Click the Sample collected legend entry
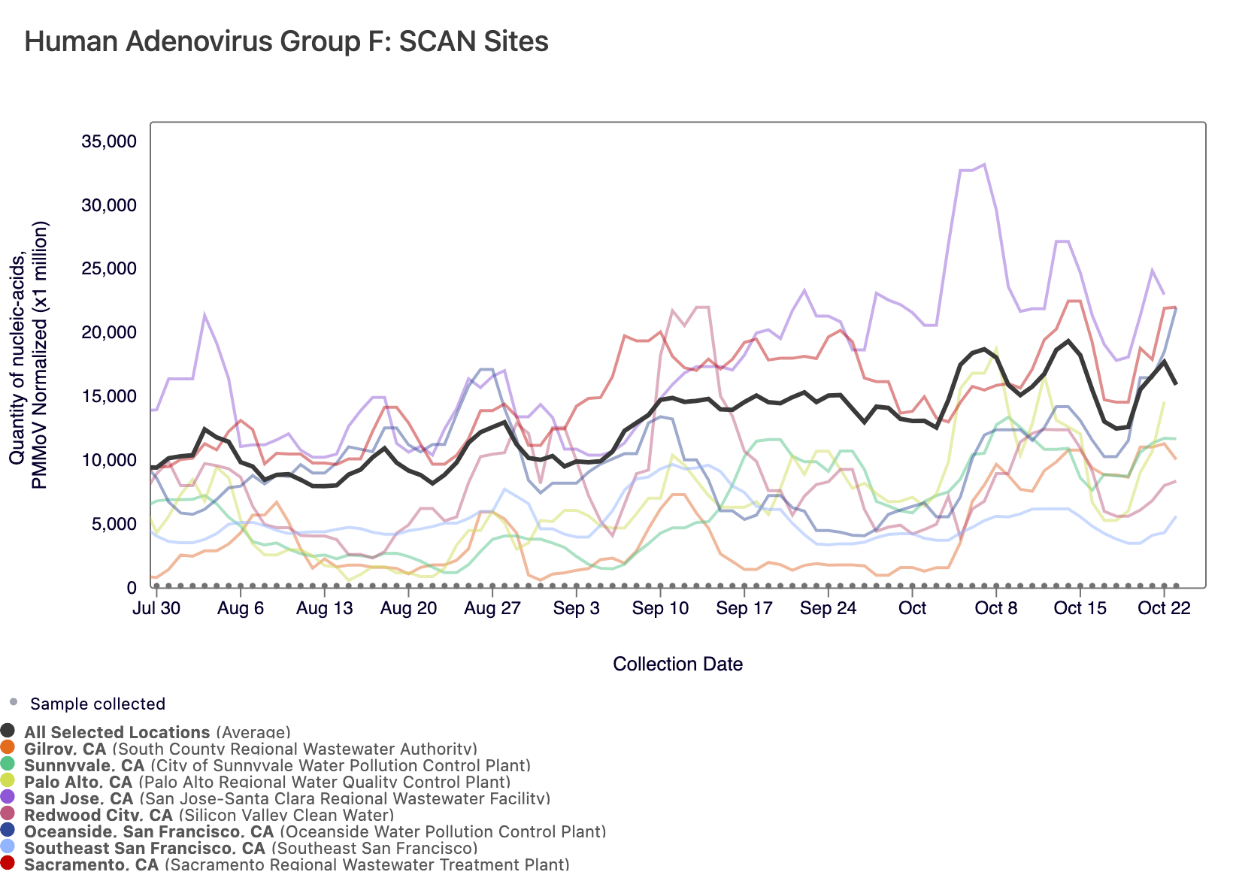This screenshot has width=1236, height=884. tap(97, 704)
